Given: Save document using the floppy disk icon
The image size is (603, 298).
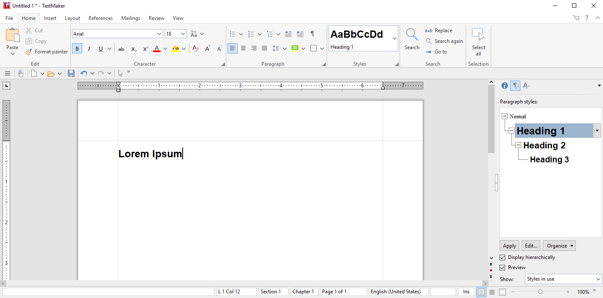Looking at the screenshot, I should coord(71,73).
